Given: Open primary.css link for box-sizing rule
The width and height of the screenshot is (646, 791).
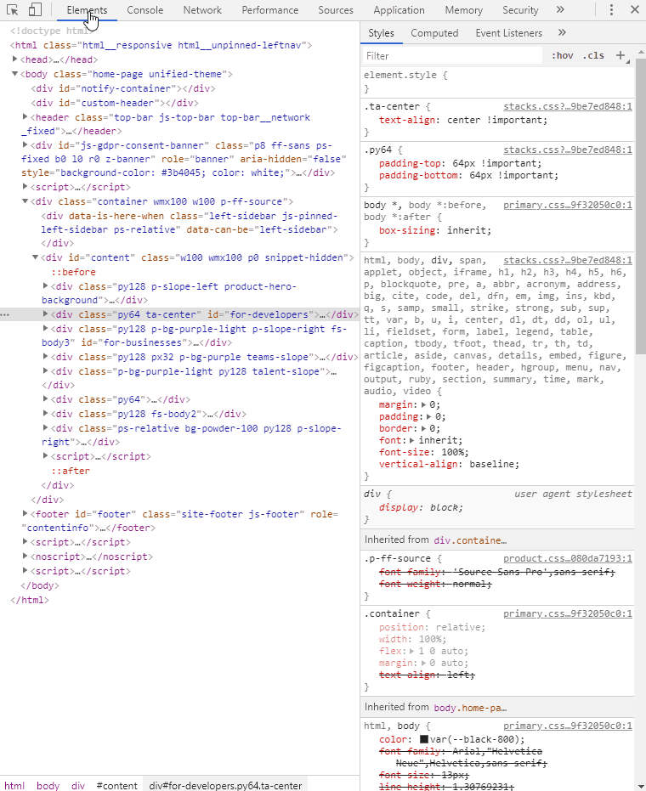Looking at the screenshot, I should click(x=567, y=205).
